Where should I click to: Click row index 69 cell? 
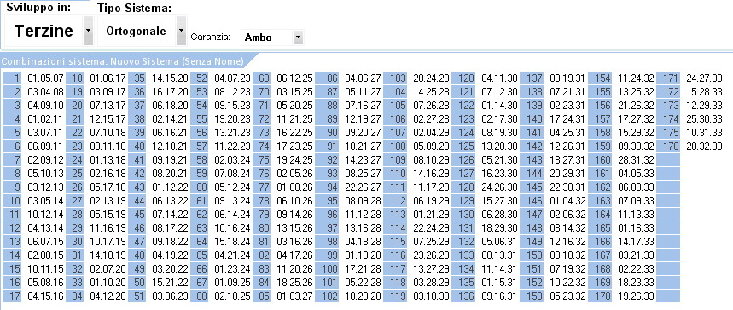pyautogui.click(x=262, y=78)
